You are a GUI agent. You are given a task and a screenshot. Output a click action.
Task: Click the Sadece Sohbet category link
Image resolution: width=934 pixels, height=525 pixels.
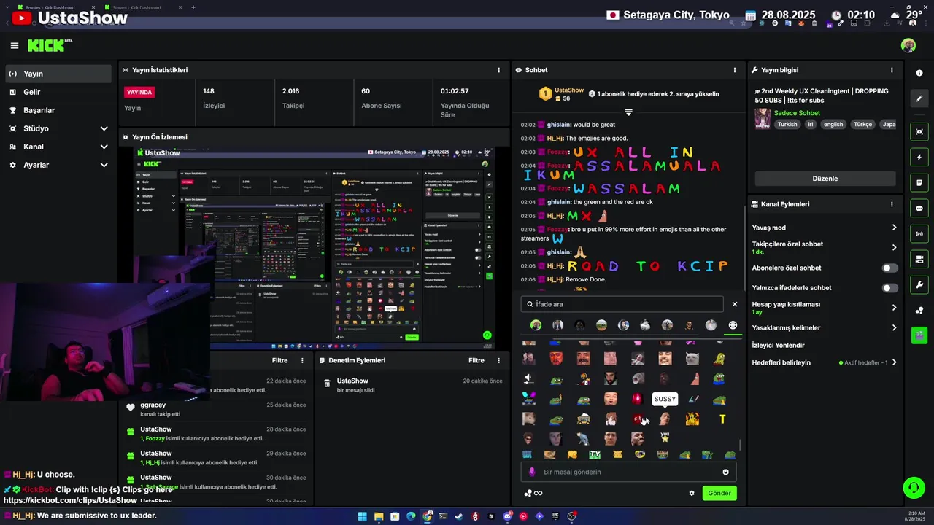pos(797,113)
